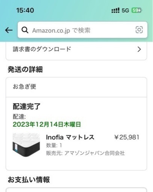Tap the battery status icon
This screenshot has height=192, width=153.
pyautogui.click(x=137, y=10)
